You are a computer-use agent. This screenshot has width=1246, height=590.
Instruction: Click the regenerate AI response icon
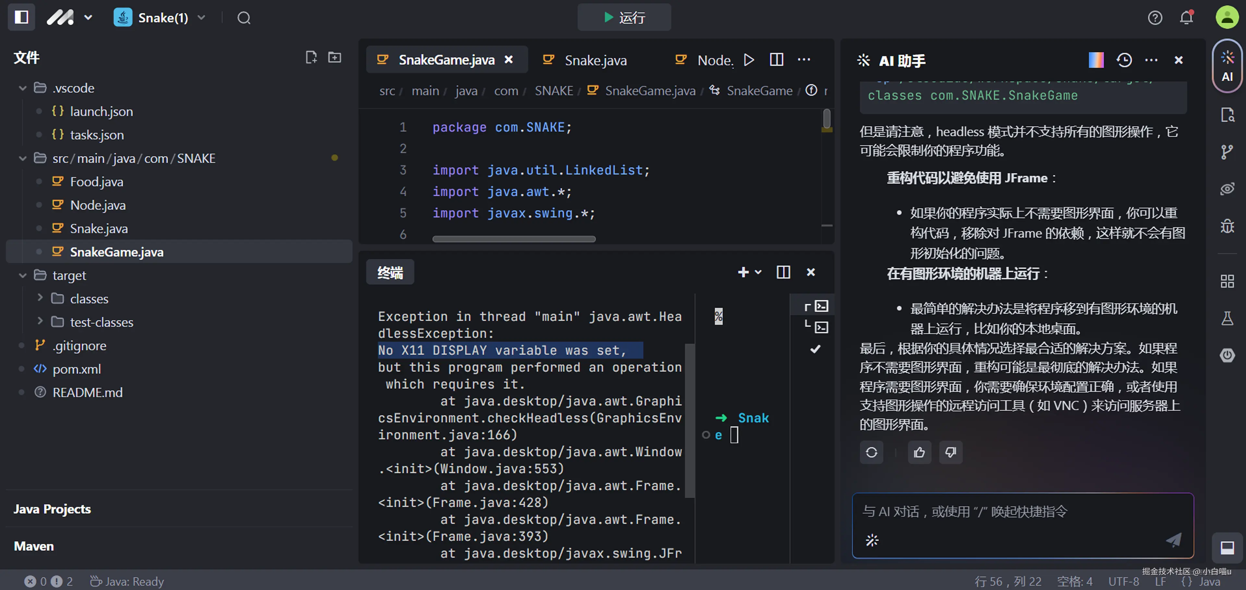(x=871, y=452)
